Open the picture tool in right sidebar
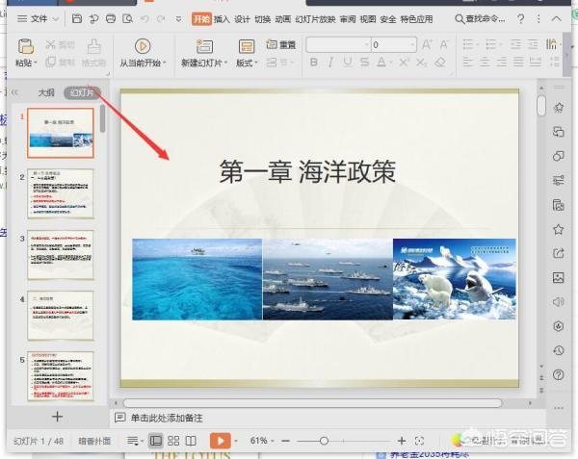This screenshot has width=578, height=459. [x=558, y=278]
